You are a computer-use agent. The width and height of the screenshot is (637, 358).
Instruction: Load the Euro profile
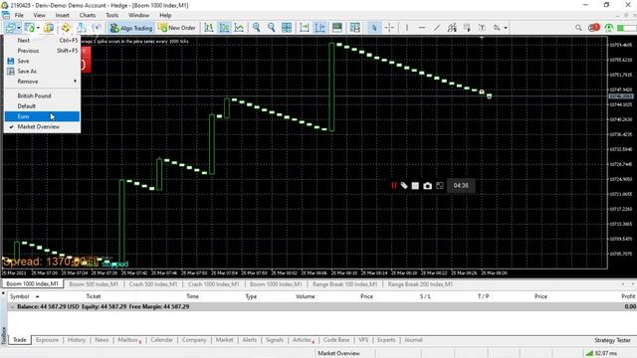pos(42,116)
